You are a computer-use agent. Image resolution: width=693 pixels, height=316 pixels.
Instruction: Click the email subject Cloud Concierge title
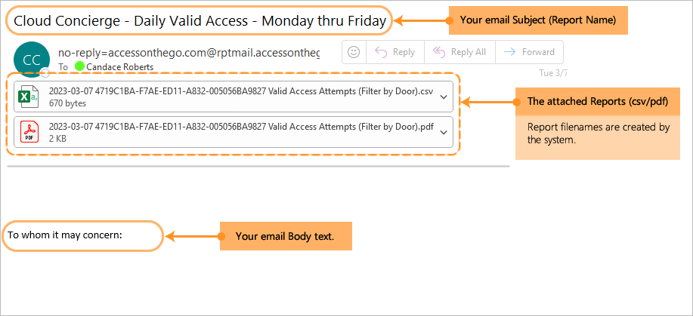tap(200, 21)
